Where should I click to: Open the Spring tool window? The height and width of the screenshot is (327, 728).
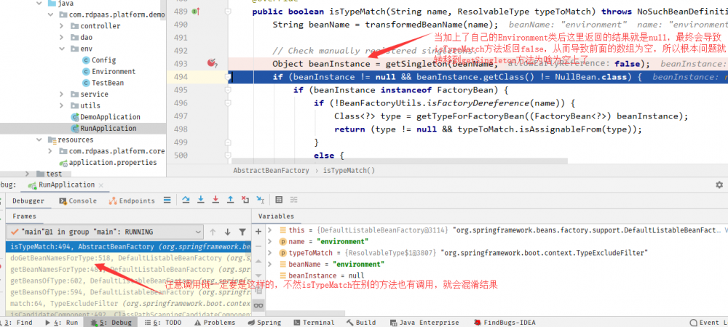point(265,323)
